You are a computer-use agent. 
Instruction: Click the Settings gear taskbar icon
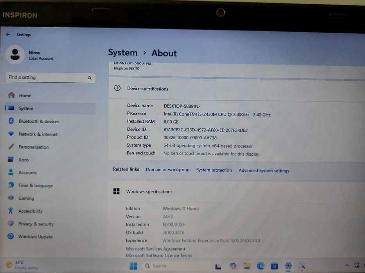pyautogui.click(x=288, y=266)
